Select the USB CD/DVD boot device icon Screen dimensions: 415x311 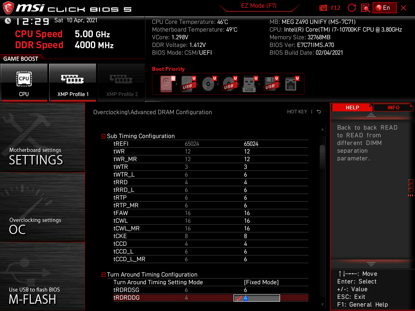click(x=229, y=84)
